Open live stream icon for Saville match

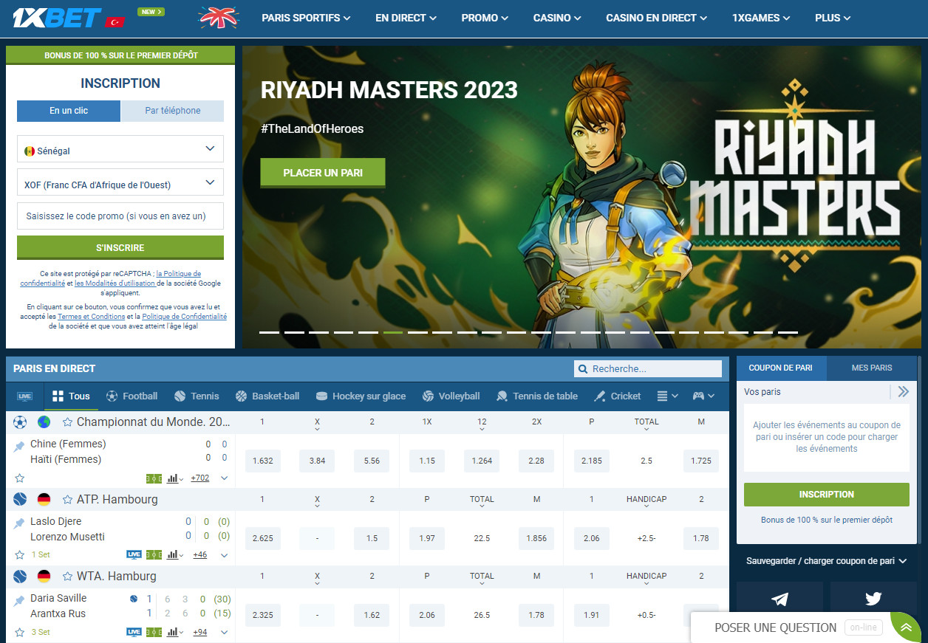click(134, 632)
